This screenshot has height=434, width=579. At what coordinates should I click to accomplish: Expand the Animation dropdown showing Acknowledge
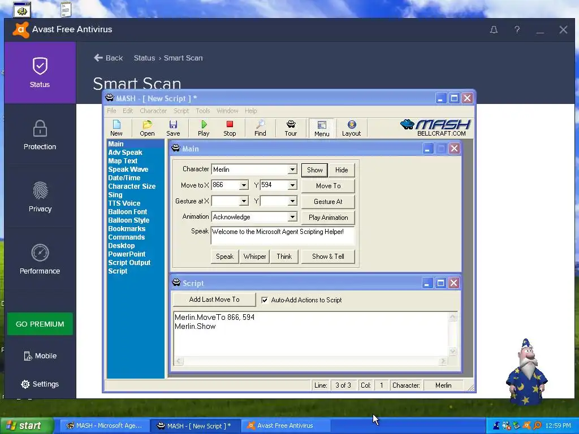292,216
